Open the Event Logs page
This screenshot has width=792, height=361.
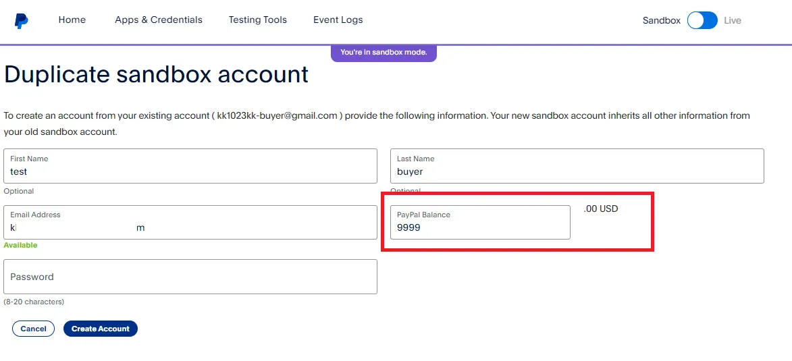point(338,20)
